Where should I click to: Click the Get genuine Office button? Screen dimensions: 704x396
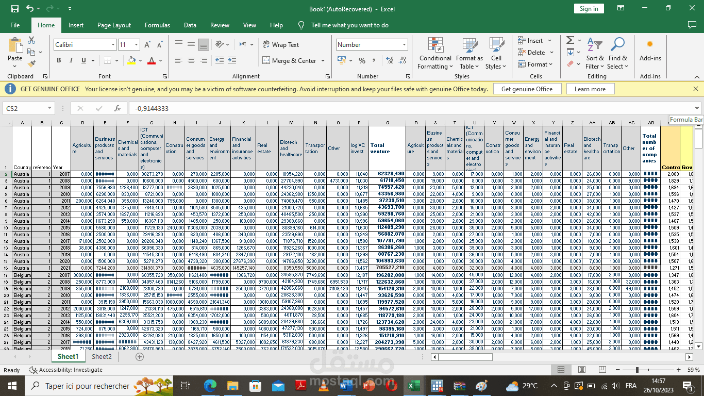(x=527, y=88)
